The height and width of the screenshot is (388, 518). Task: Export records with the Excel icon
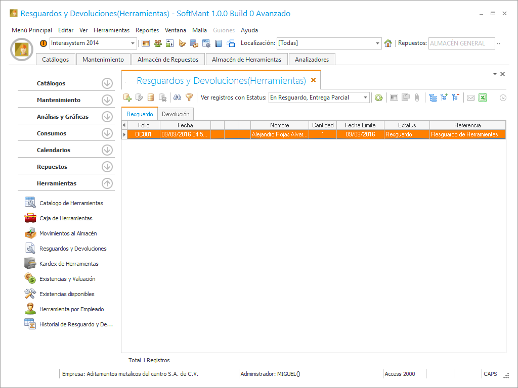tap(482, 98)
